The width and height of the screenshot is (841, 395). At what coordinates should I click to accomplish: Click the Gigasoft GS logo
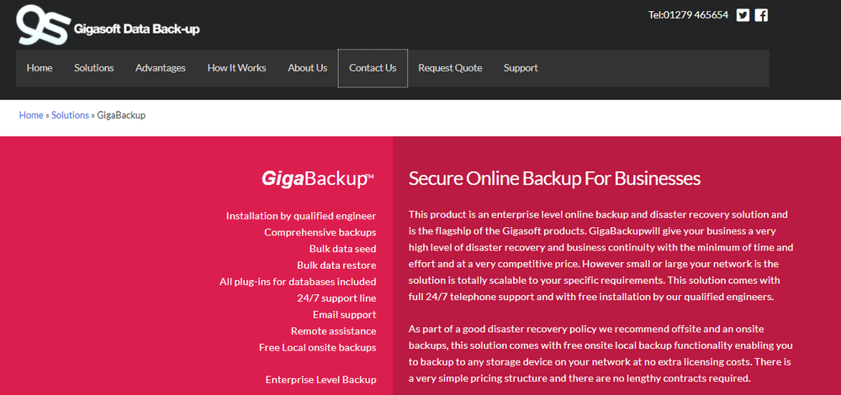coord(44,24)
